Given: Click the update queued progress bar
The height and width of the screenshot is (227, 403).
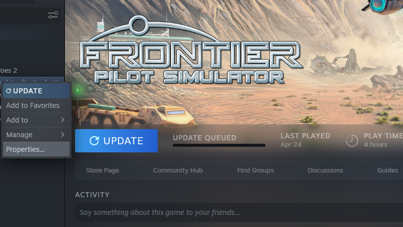Looking at the screenshot, I should pos(219,145).
